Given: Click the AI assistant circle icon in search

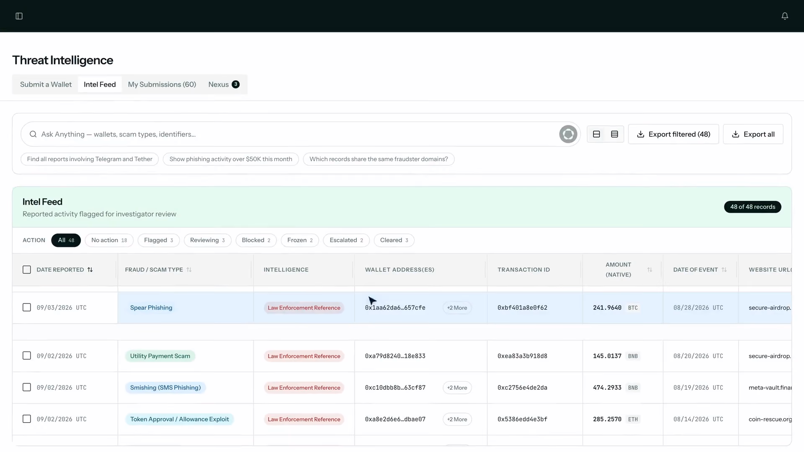Looking at the screenshot, I should 568,134.
